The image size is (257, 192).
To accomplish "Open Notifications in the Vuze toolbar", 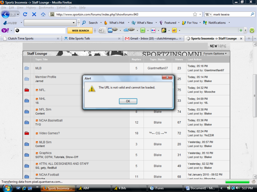I will [214, 23].
